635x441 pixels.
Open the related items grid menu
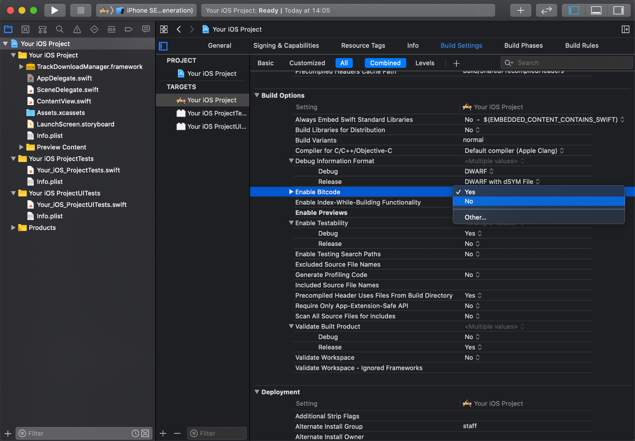pos(164,29)
